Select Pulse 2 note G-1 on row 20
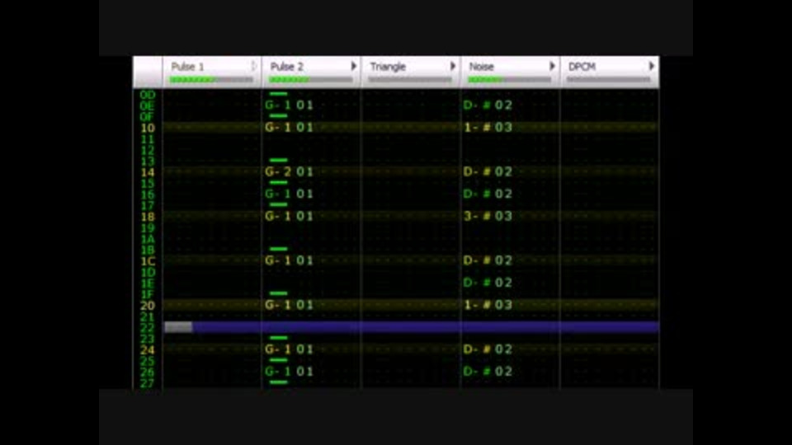792x445 pixels. click(x=289, y=305)
